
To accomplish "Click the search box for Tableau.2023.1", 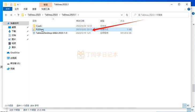I will pos(160,15).
